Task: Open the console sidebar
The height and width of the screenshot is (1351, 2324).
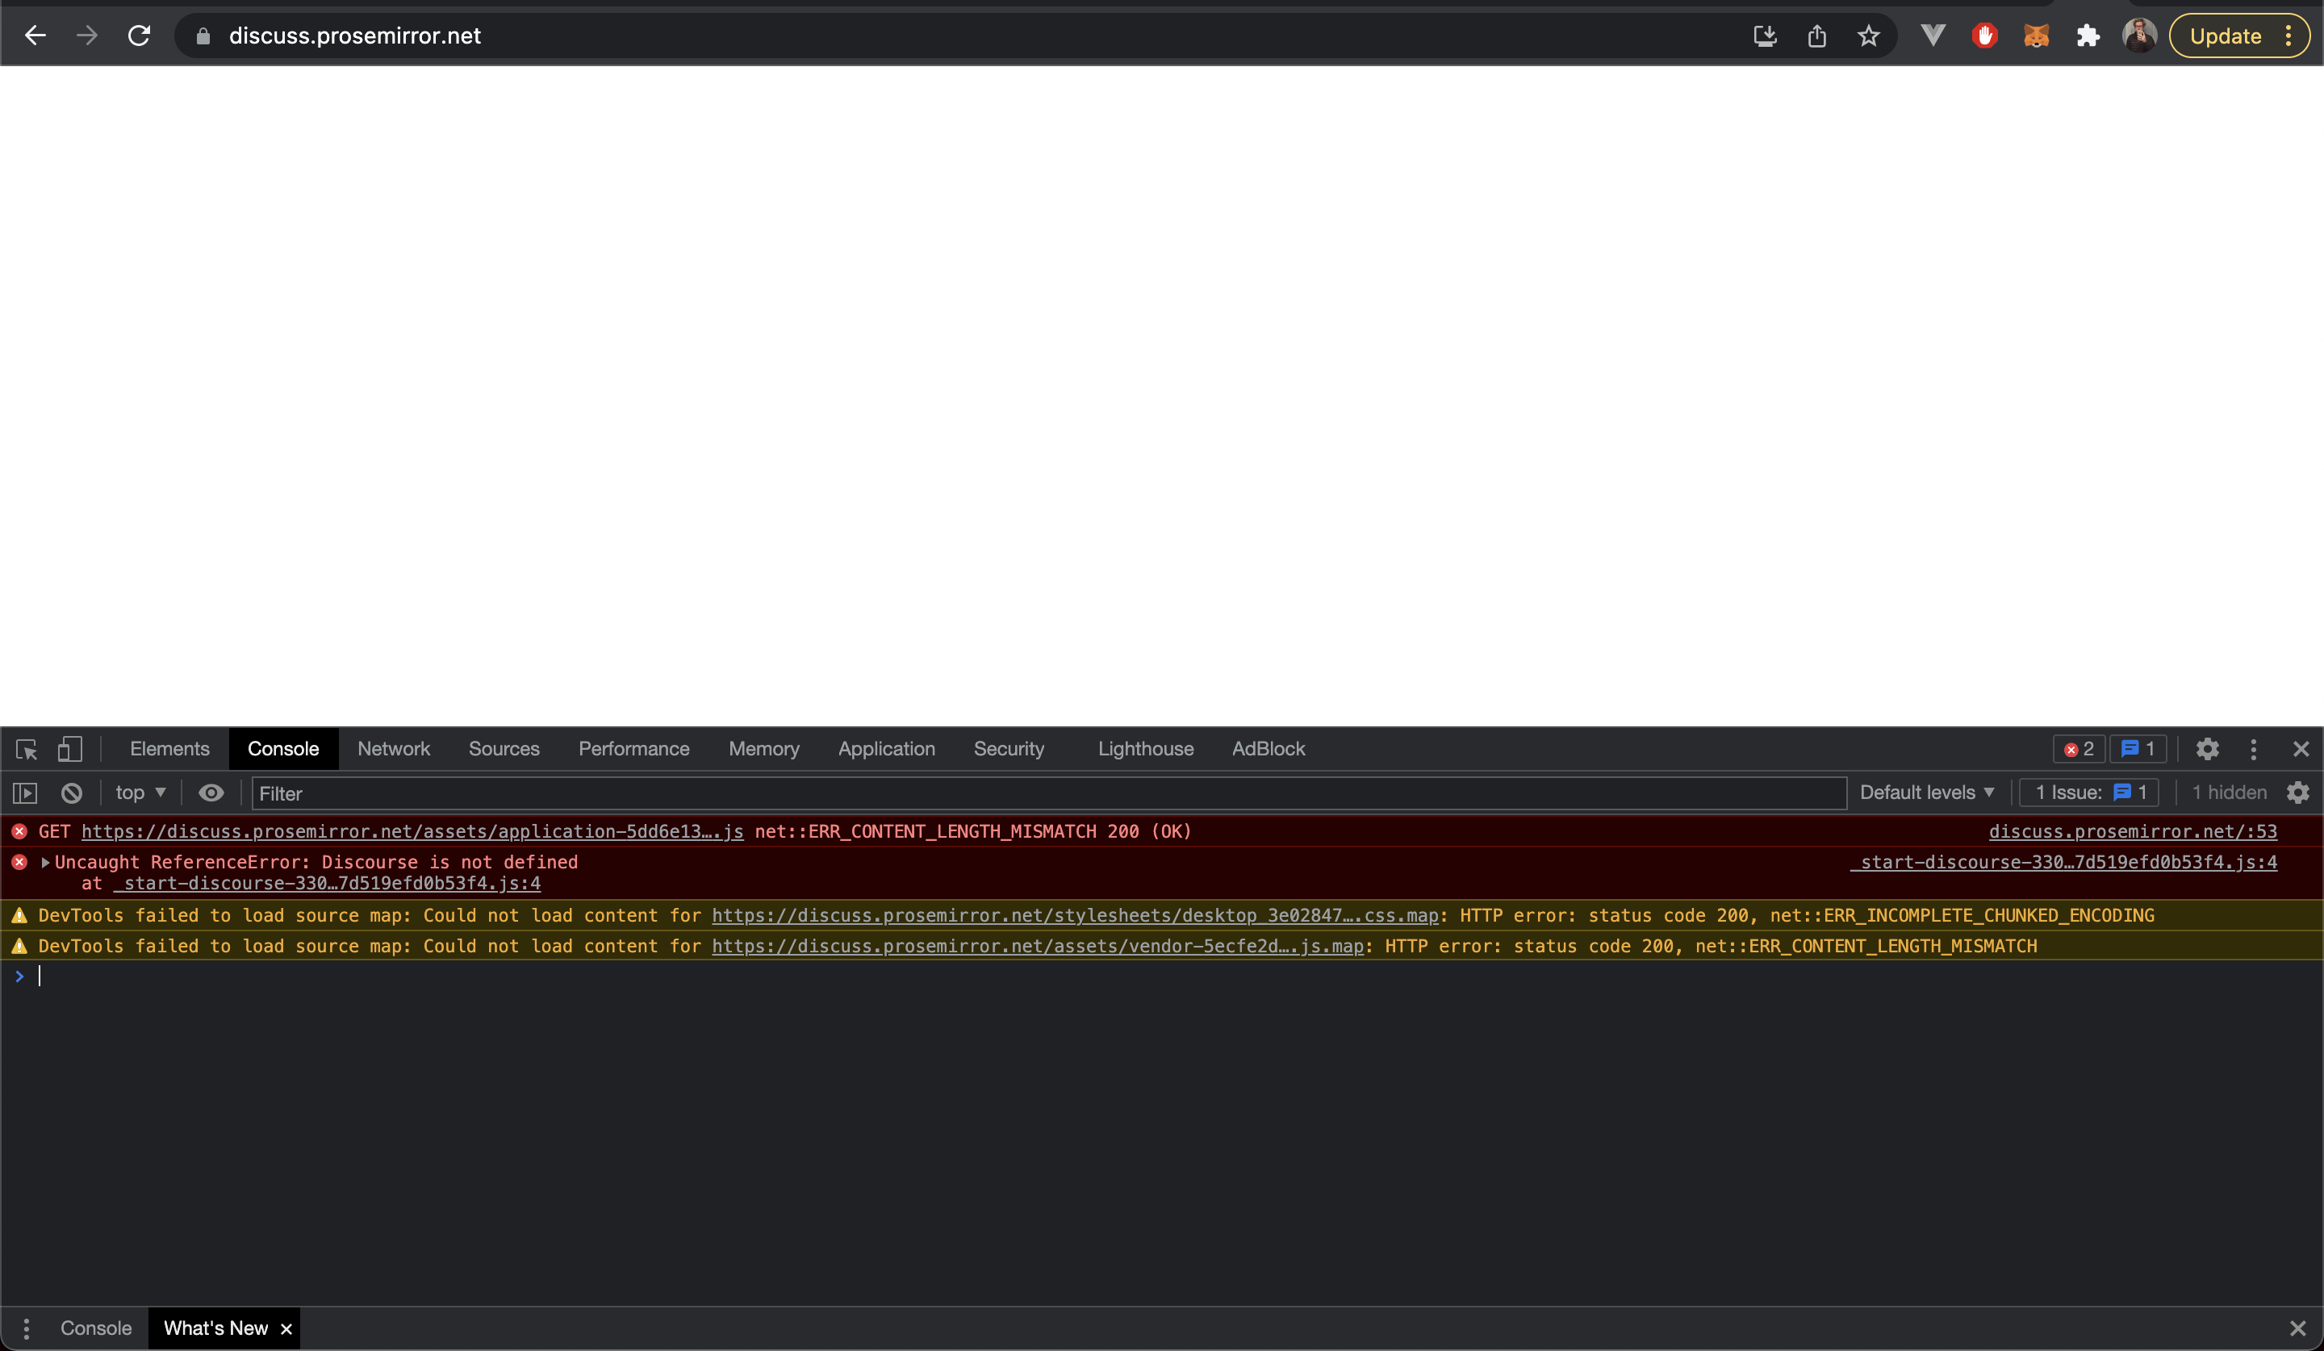Action: pyautogui.click(x=23, y=793)
